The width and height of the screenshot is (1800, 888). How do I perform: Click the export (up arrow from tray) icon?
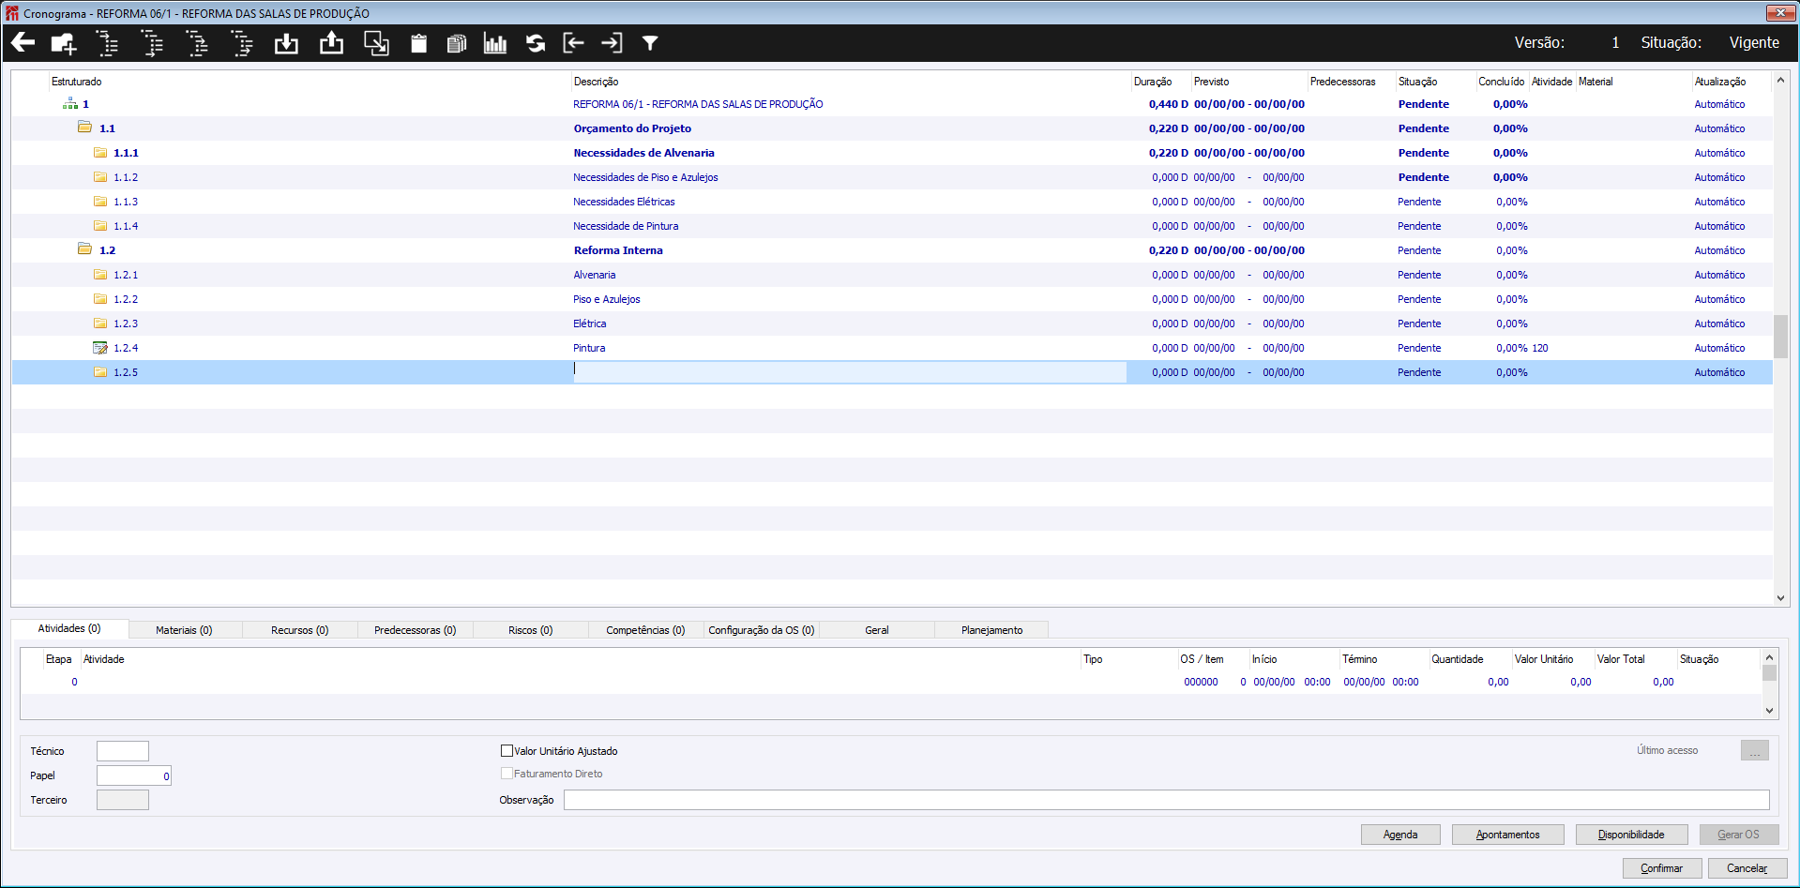point(331,43)
